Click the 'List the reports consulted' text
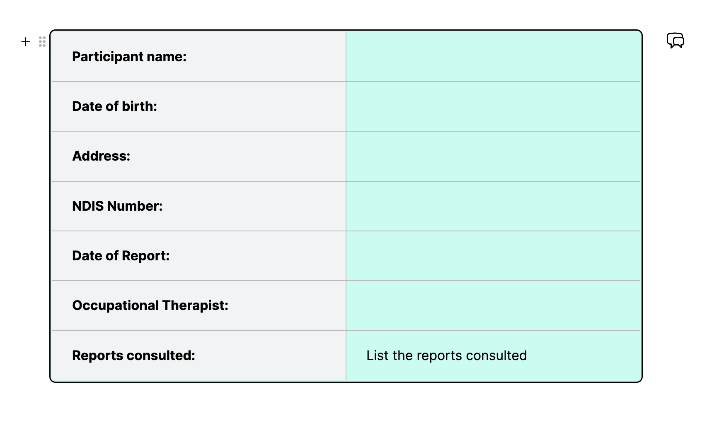The width and height of the screenshot is (707, 423). tap(446, 356)
